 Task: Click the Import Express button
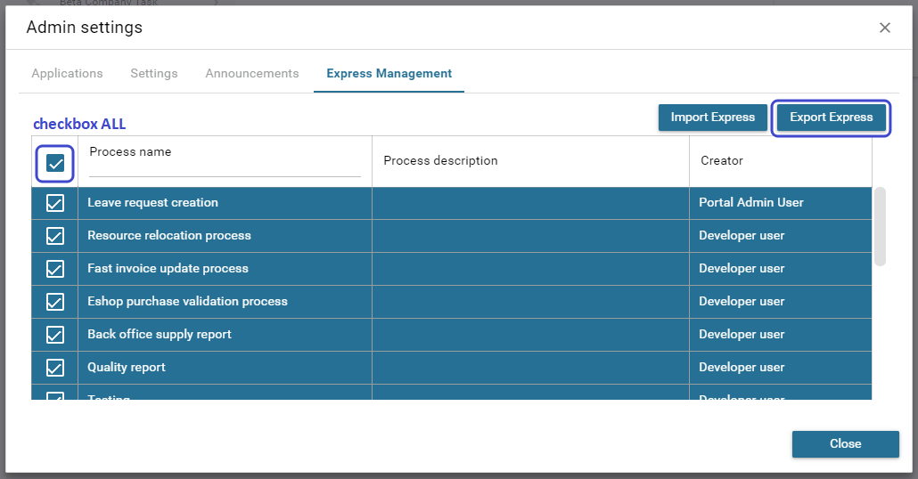pyautogui.click(x=712, y=118)
